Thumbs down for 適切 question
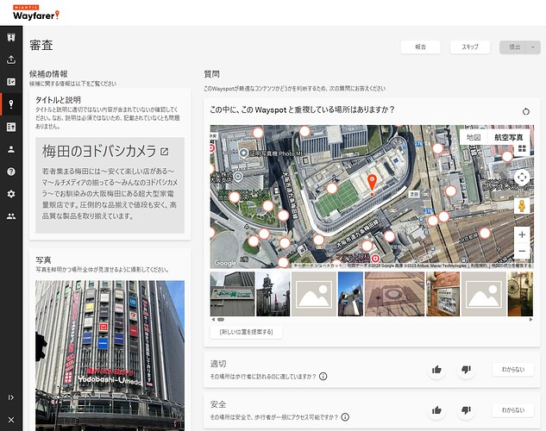The width and height of the screenshot is (546, 431). (466, 370)
